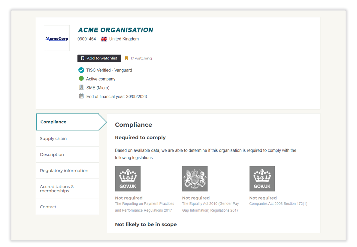This screenshot has height=247, width=357.
Task: Click the green Active company status dot
Action: click(x=81, y=79)
